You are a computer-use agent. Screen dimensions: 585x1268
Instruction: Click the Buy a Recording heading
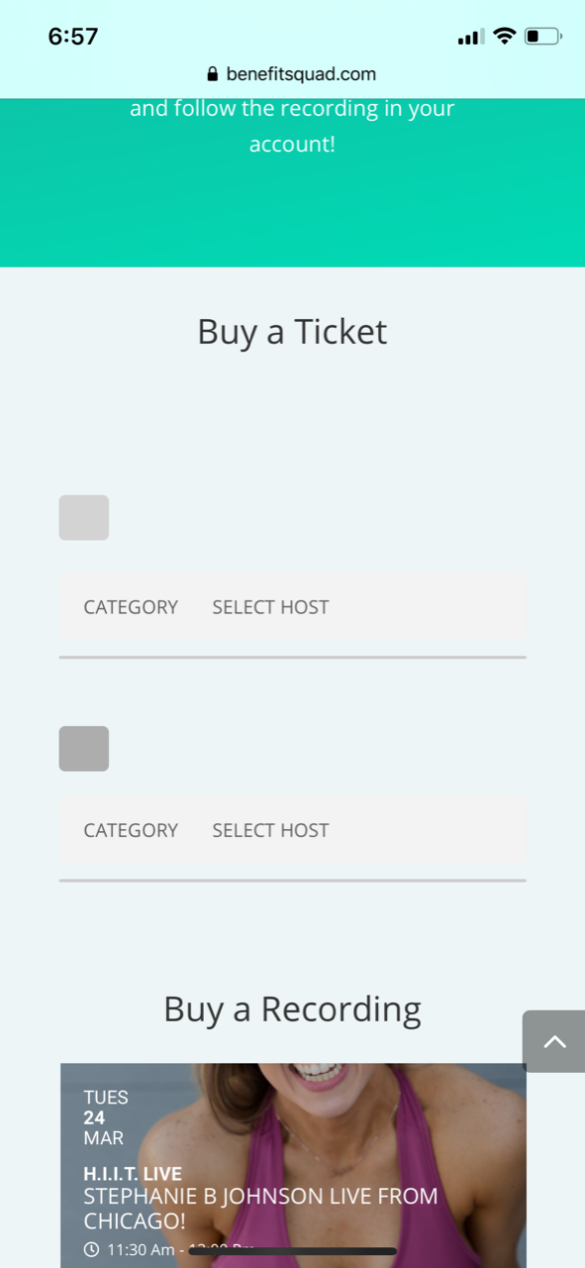click(x=292, y=1009)
